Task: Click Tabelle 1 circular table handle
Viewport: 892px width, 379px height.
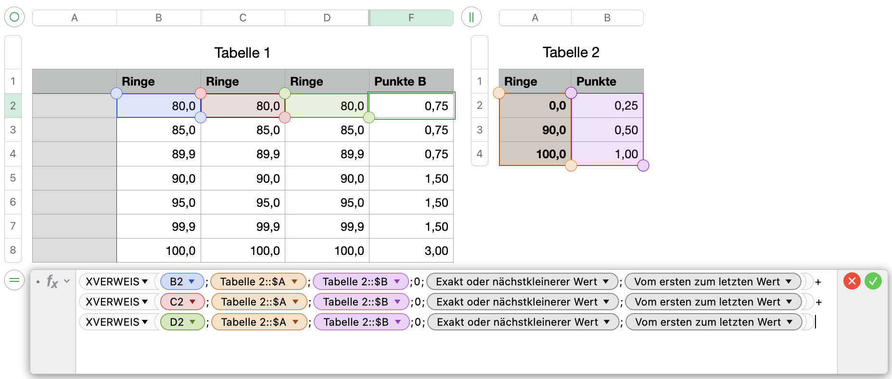Action: tap(14, 17)
